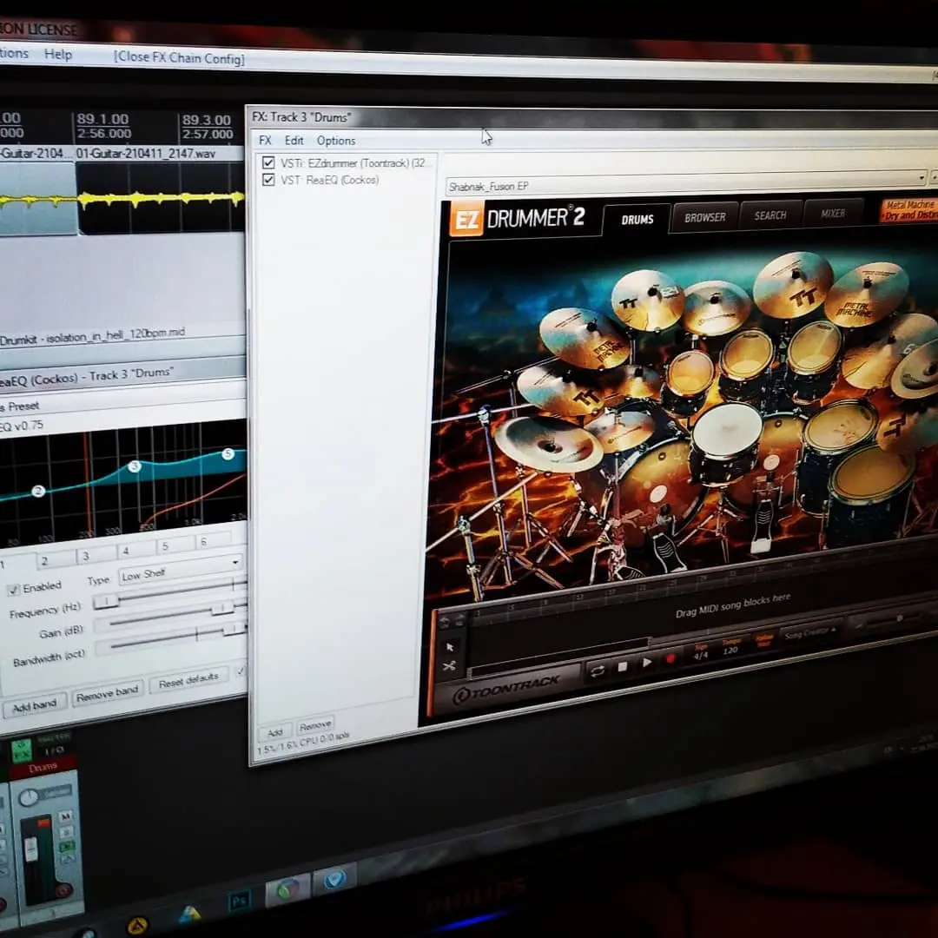Open the Options menu in FX window

[x=336, y=141]
